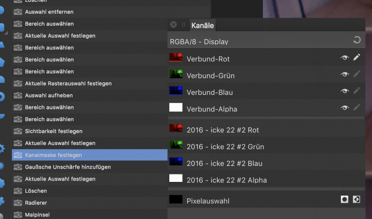
Task: Click the circle icon on the Pixelauswahl row
Action: tap(344, 199)
